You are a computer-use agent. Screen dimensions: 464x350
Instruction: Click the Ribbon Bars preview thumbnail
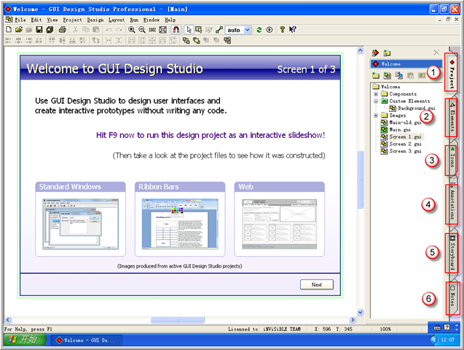(180, 224)
